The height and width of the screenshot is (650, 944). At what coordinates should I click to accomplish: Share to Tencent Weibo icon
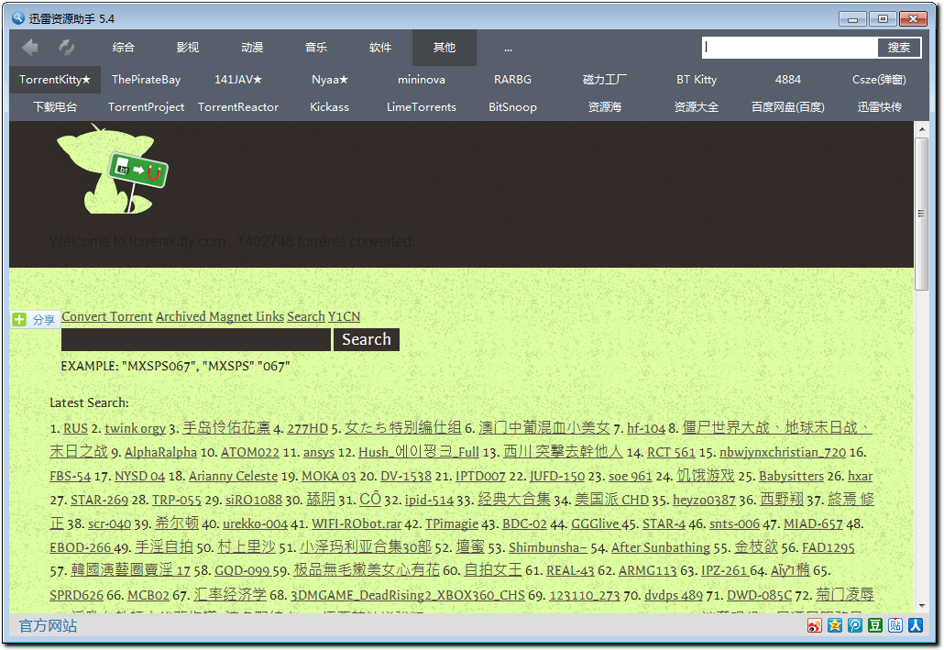855,626
